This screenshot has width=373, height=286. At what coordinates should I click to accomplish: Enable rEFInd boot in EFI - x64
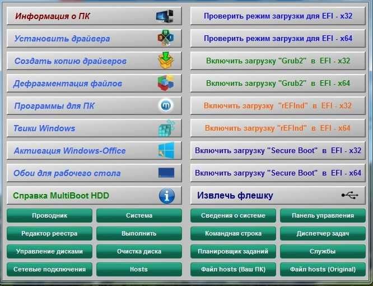[278, 128]
